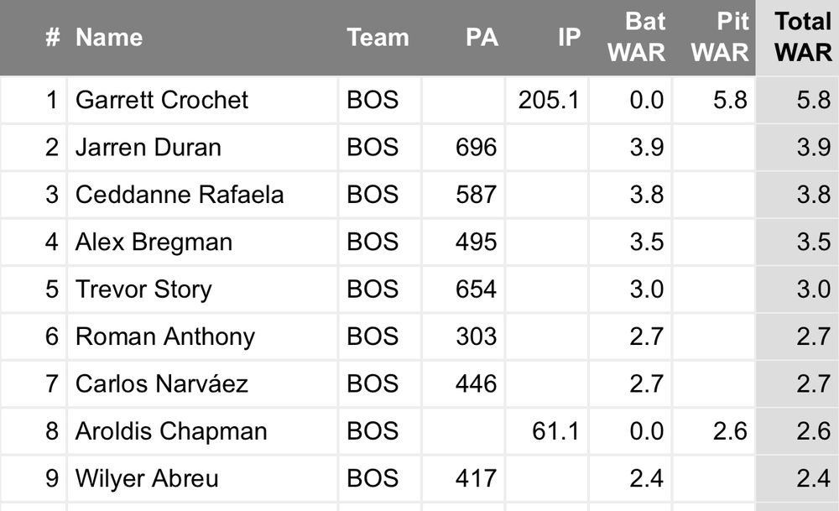The image size is (839, 511).
Task: Click the PA column header
Action: pos(482,38)
